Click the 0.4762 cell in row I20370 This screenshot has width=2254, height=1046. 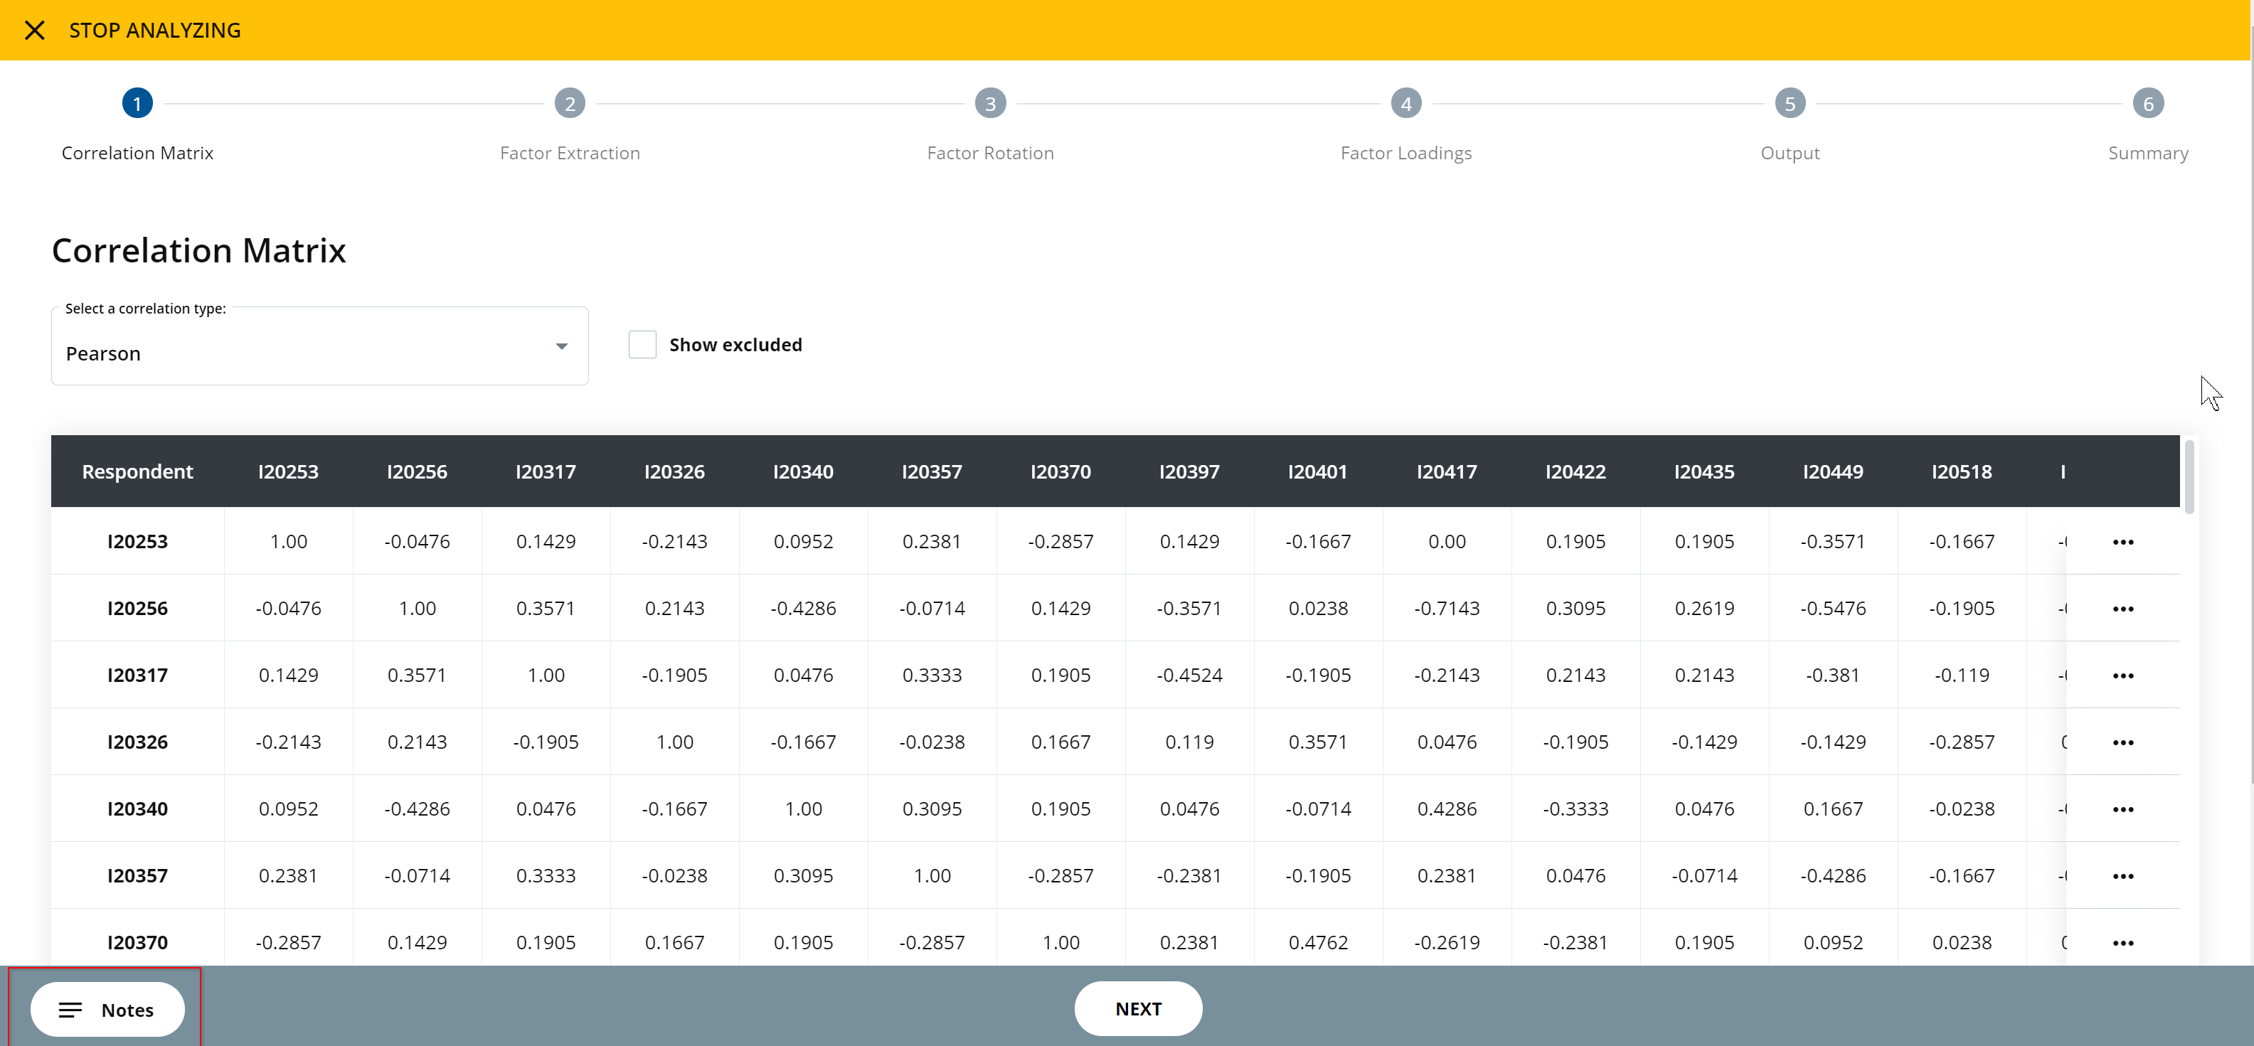coord(1318,942)
